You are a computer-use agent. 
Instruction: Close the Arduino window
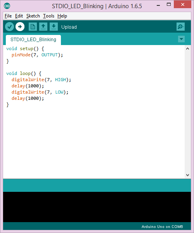183,4
